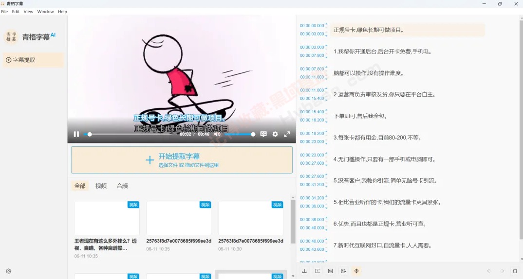Screen dimensions: 523x279
Task: Edit end time 00:00:36.000 of 5.相比营业 row
Action: (x=312, y=207)
